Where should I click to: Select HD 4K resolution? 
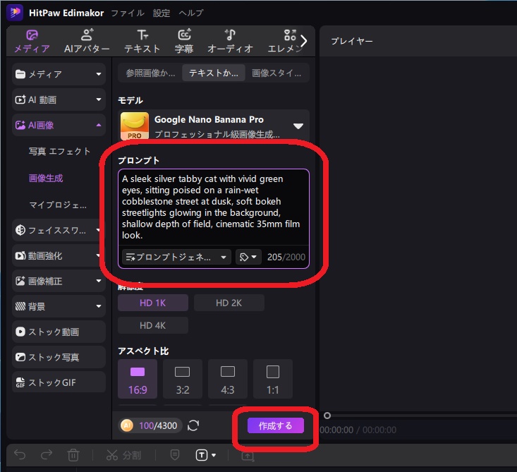coord(153,325)
